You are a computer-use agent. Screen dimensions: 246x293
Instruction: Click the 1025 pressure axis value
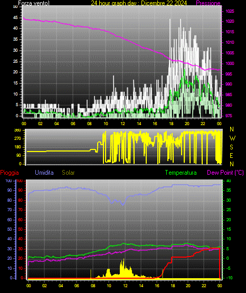(230, 11)
